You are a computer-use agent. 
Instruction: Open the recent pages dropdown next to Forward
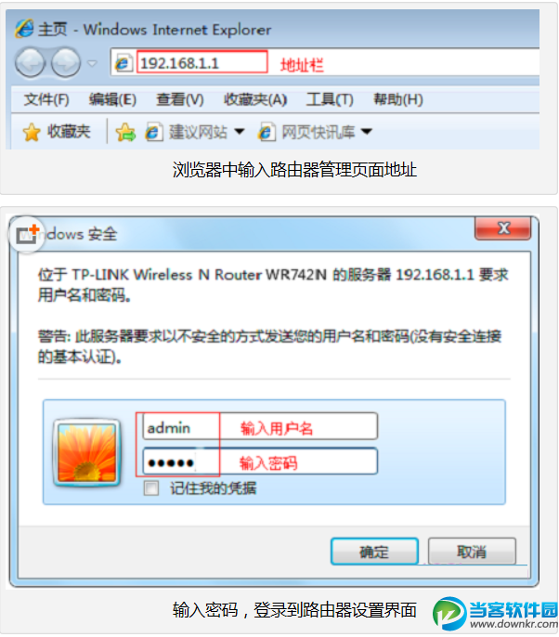click(x=93, y=63)
